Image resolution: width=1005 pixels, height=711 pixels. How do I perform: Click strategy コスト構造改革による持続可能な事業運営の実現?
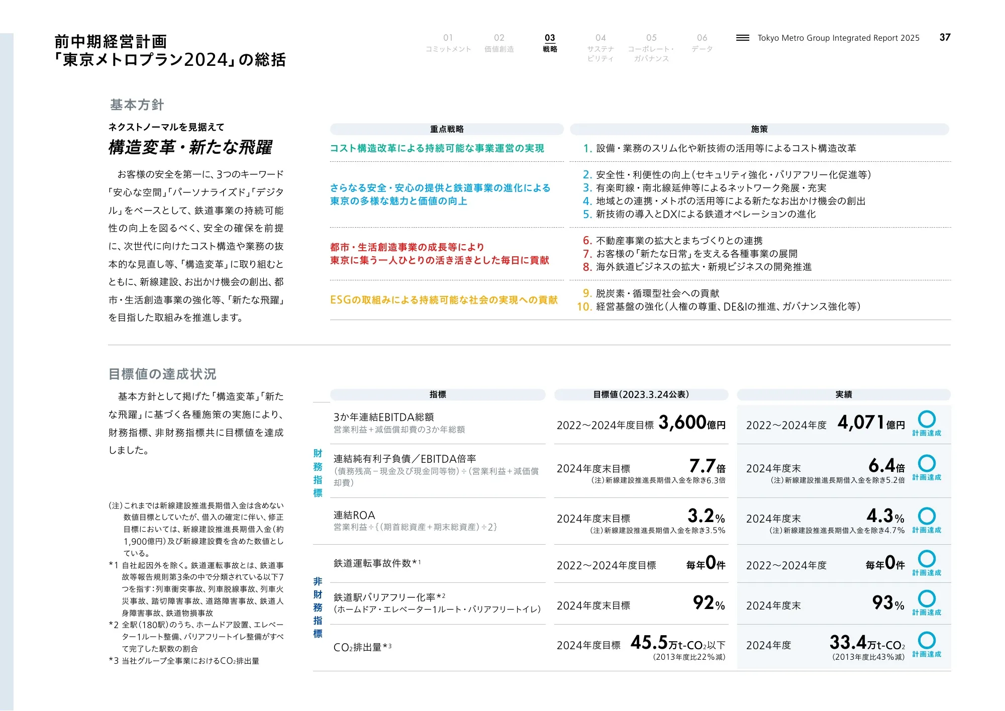[437, 148]
